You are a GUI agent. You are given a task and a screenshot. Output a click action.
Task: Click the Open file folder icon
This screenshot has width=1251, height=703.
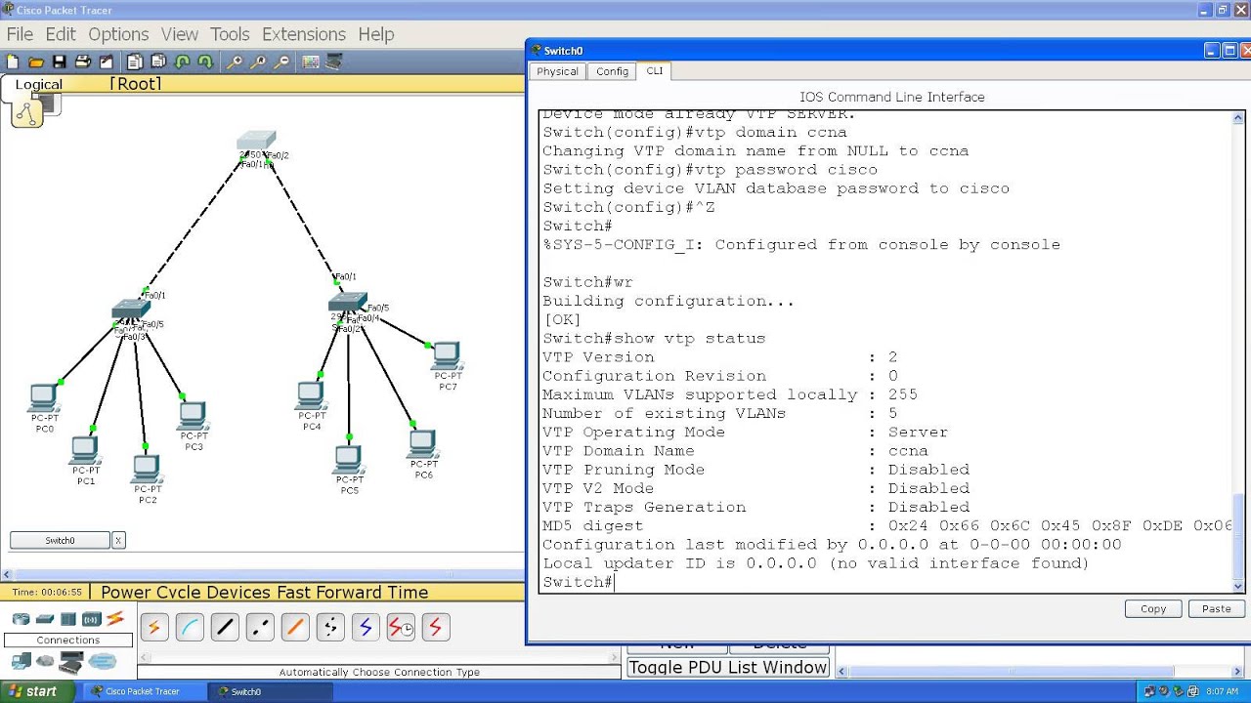36,62
